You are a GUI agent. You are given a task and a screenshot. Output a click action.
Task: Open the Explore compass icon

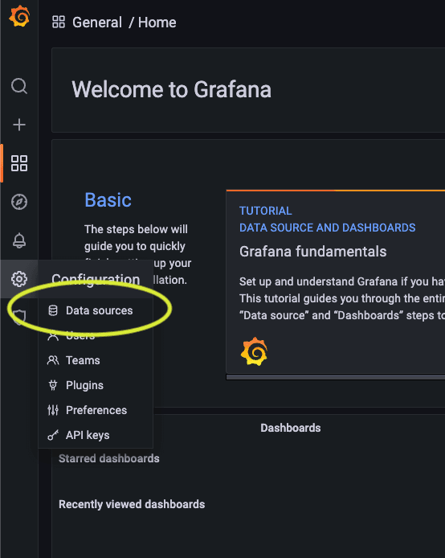pos(19,202)
